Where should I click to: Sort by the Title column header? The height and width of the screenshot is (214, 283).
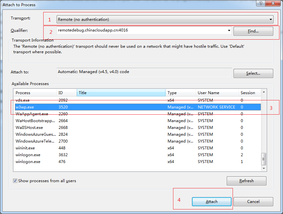(x=121, y=93)
